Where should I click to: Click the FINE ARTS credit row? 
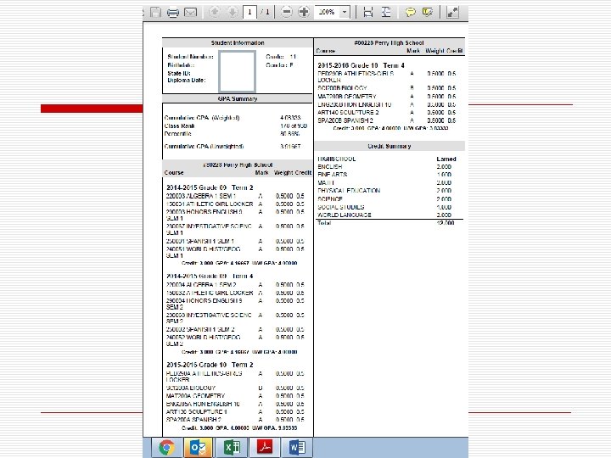click(384, 175)
